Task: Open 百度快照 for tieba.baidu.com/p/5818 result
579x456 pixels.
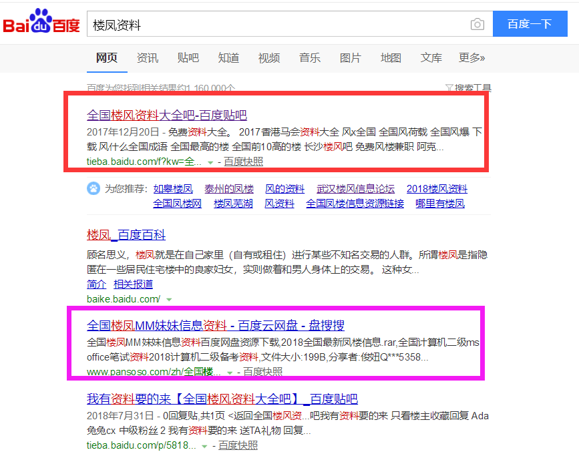Action: click(238, 445)
